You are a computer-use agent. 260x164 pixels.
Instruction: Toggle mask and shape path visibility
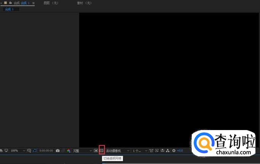click(x=35, y=151)
